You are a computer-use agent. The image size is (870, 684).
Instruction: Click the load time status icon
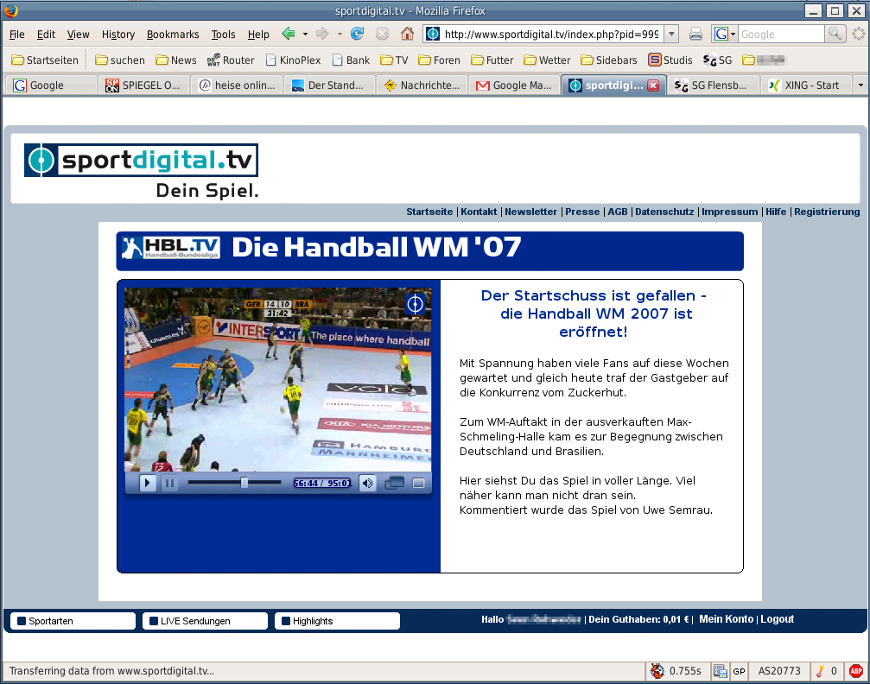coord(657,671)
